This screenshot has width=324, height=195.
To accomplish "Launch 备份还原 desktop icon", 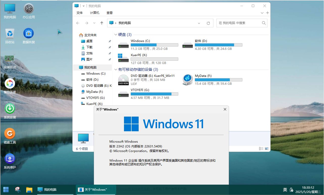I will (10, 86).
